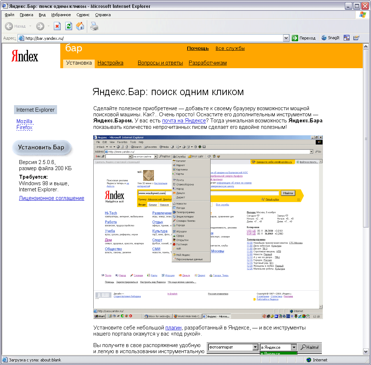Open the 'в Яндексе' scope dropdown
Viewport: 371px width, 365px height.
tap(293, 347)
